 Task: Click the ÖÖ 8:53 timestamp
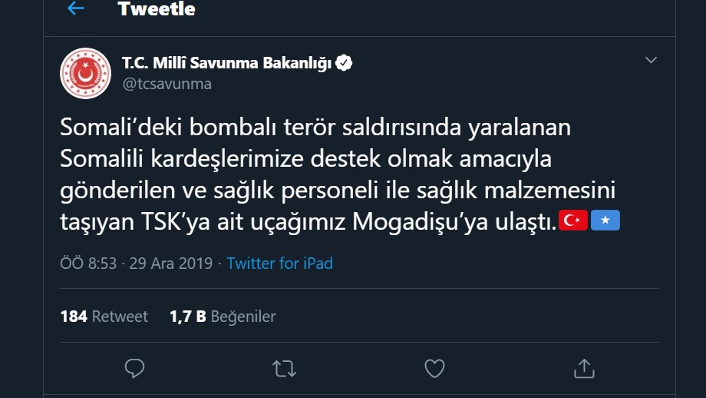[88, 264]
